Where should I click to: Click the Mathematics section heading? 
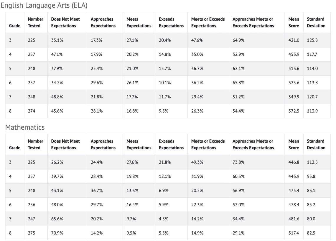pyautogui.click(x=25, y=127)
